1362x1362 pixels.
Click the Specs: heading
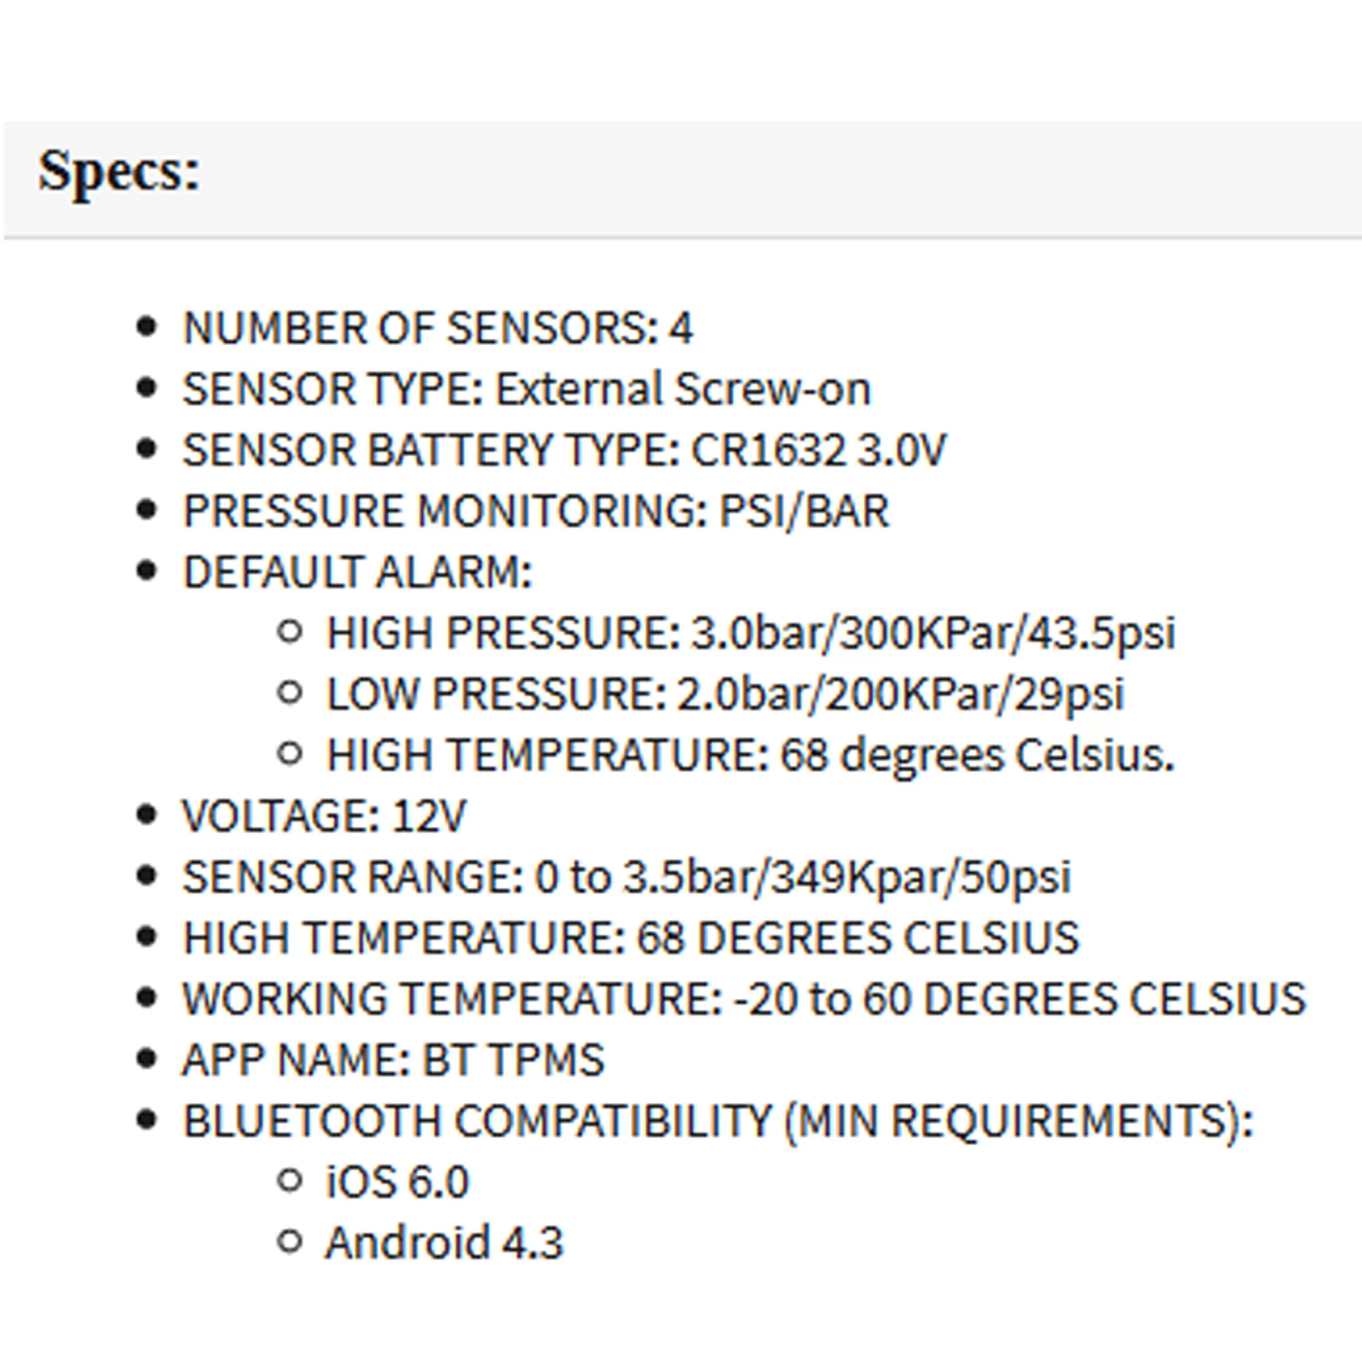119,171
